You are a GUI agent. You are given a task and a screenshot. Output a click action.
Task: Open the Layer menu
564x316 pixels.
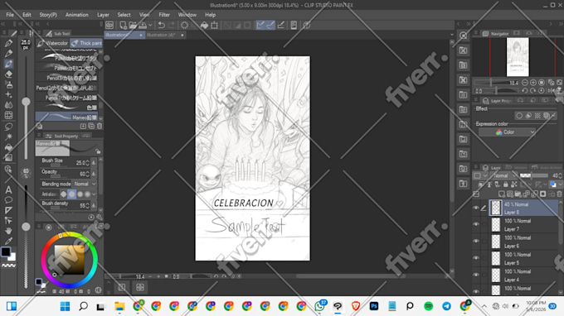[x=103, y=15]
